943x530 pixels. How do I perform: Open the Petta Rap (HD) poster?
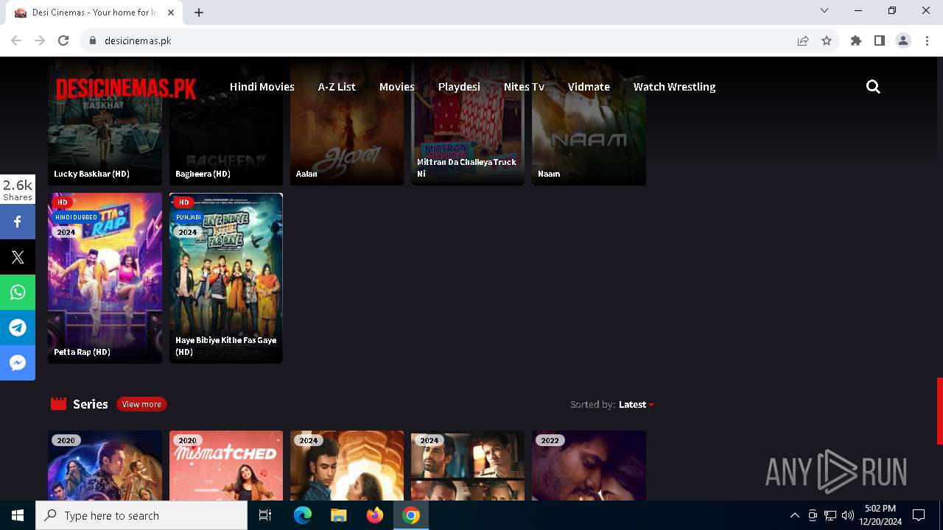pyautogui.click(x=105, y=278)
